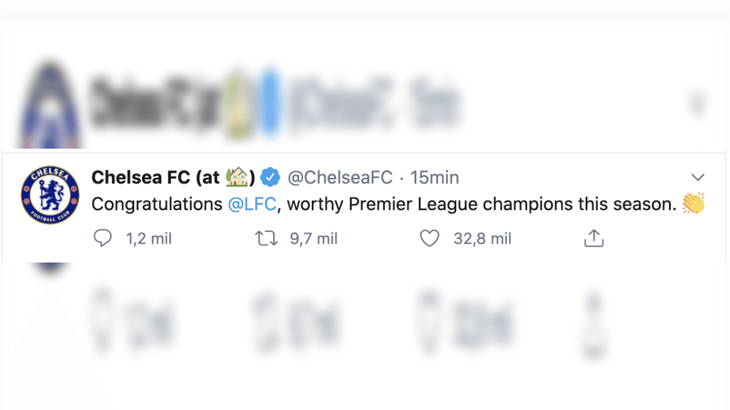Select the @ChelseaFC handle
Viewport: 730px width, 410px height.
click(x=340, y=177)
